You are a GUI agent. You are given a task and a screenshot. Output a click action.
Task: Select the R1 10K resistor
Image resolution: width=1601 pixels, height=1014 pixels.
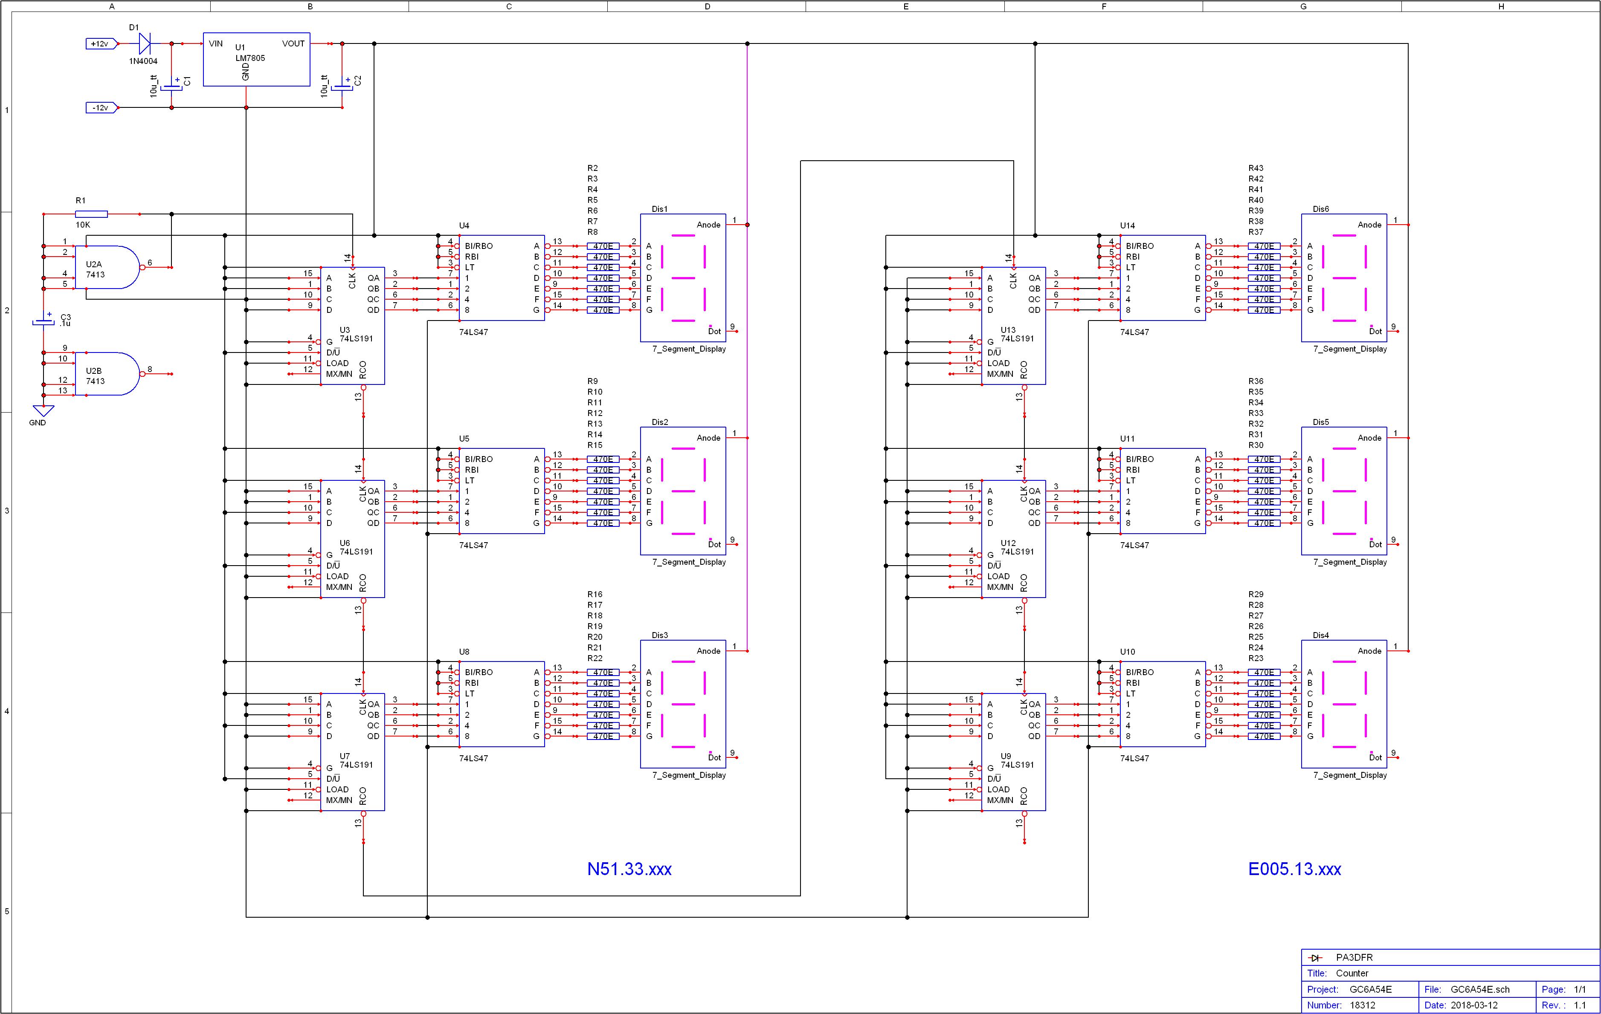[x=91, y=214]
